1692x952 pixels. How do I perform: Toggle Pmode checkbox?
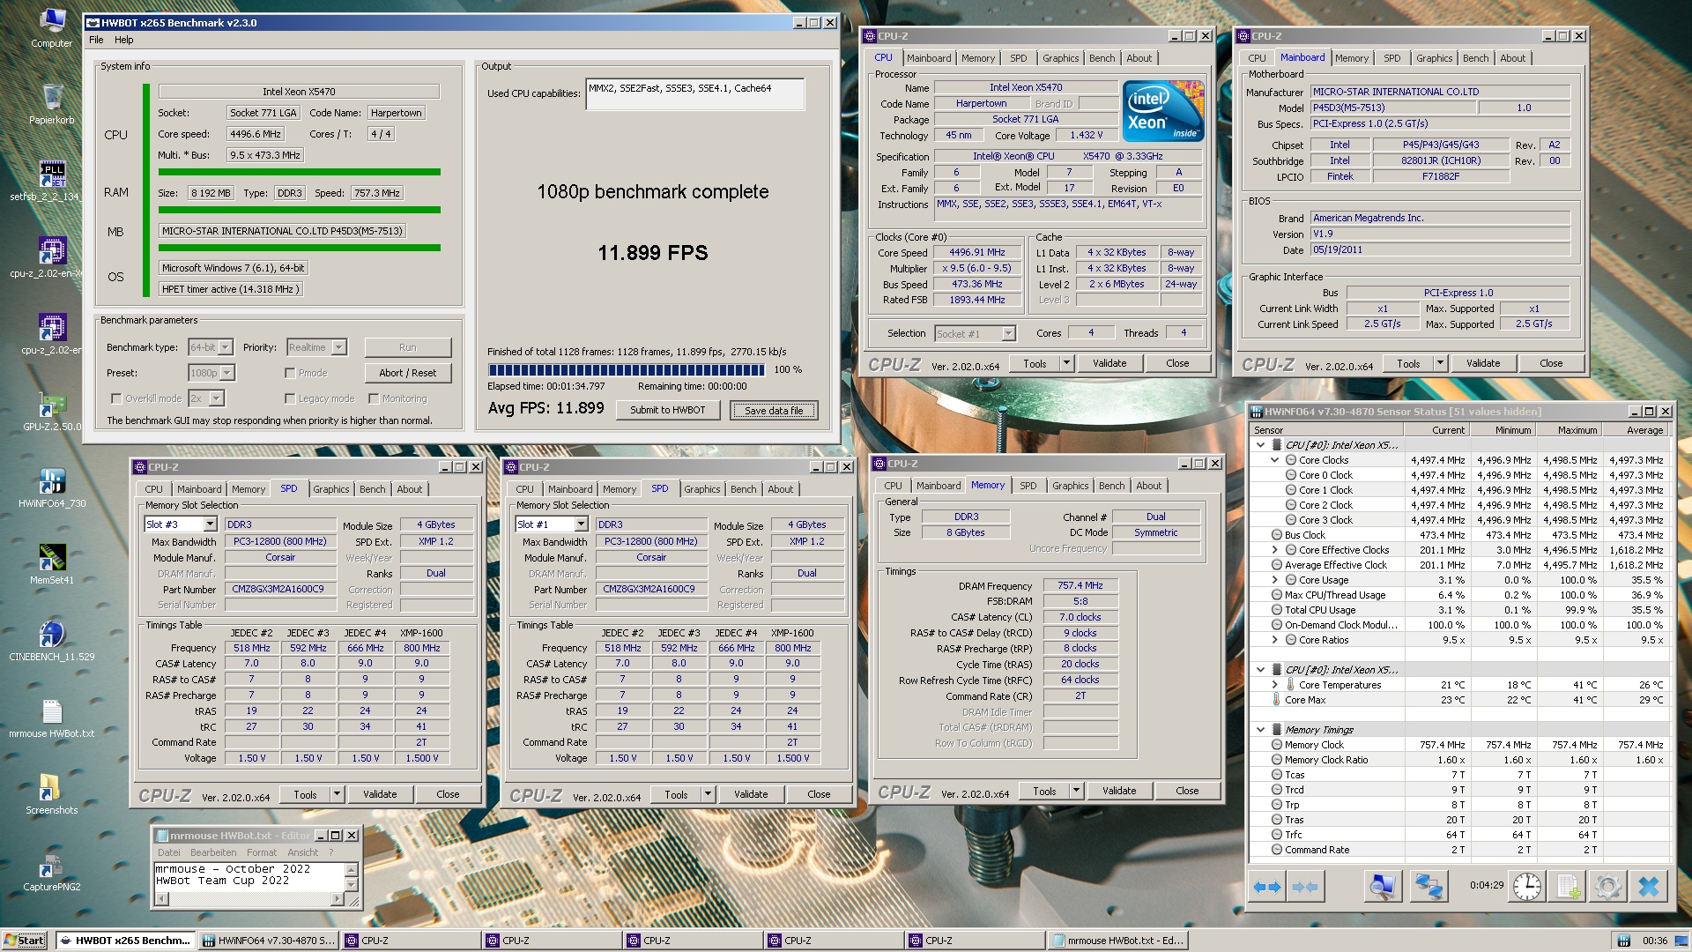click(x=290, y=373)
